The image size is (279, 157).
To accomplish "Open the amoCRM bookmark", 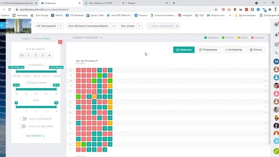I will (119, 15).
